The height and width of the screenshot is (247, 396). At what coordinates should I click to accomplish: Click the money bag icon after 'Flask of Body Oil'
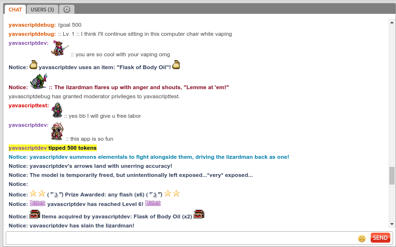click(x=176, y=65)
